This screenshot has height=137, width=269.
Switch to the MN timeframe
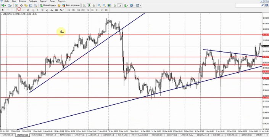click(x=106, y=10)
